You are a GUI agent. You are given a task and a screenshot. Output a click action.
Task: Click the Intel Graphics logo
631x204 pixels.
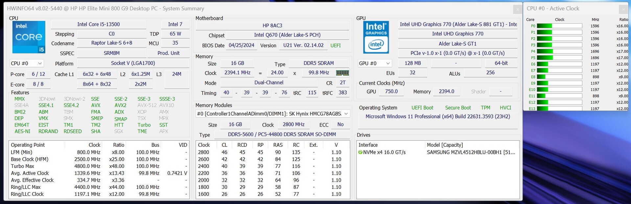[376, 37]
